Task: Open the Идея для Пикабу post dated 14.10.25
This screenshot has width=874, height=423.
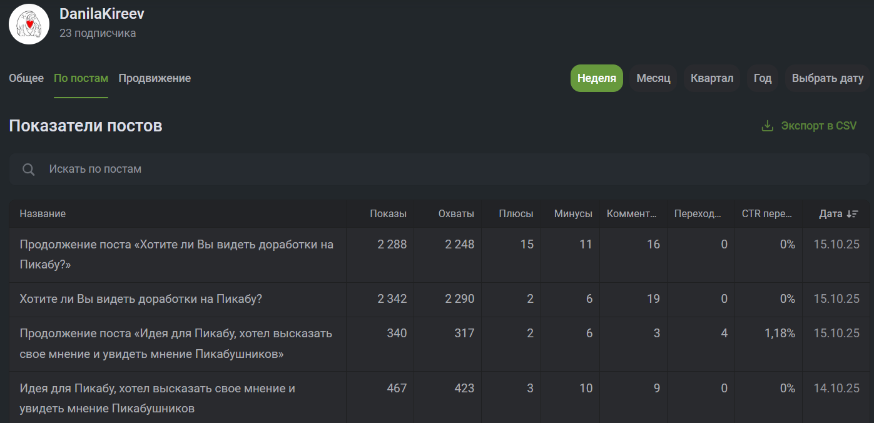Action: tap(157, 398)
